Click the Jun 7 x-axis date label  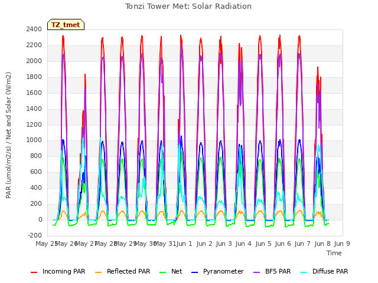pyautogui.click(x=302, y=243)
